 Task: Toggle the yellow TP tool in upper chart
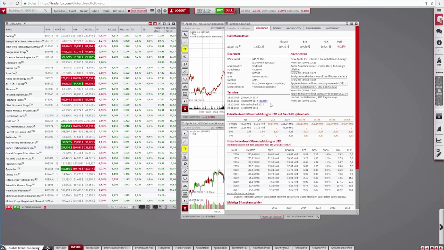click(x=185, y=49)
